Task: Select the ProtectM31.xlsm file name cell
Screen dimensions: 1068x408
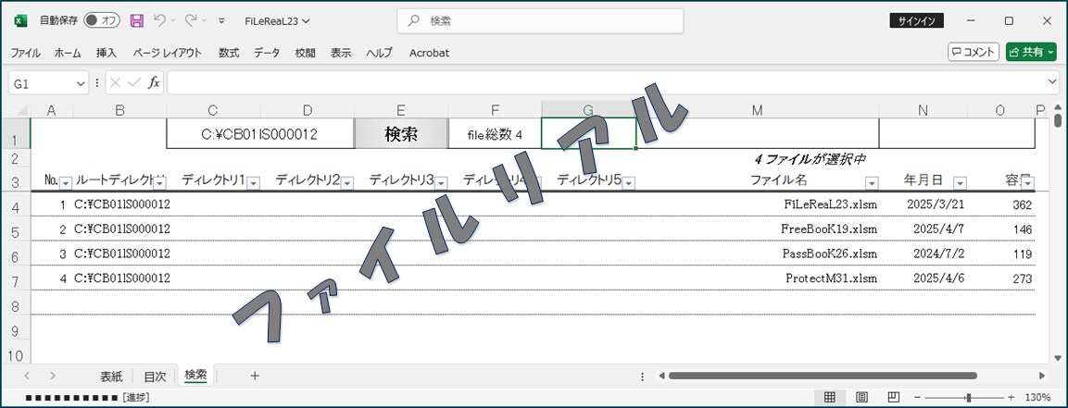Action: [x=758, y=278]
